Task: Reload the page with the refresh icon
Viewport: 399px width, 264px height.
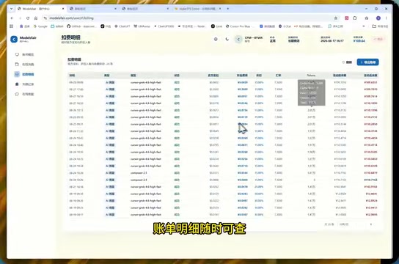Action: pyautogui.click(x=28, y=18)
